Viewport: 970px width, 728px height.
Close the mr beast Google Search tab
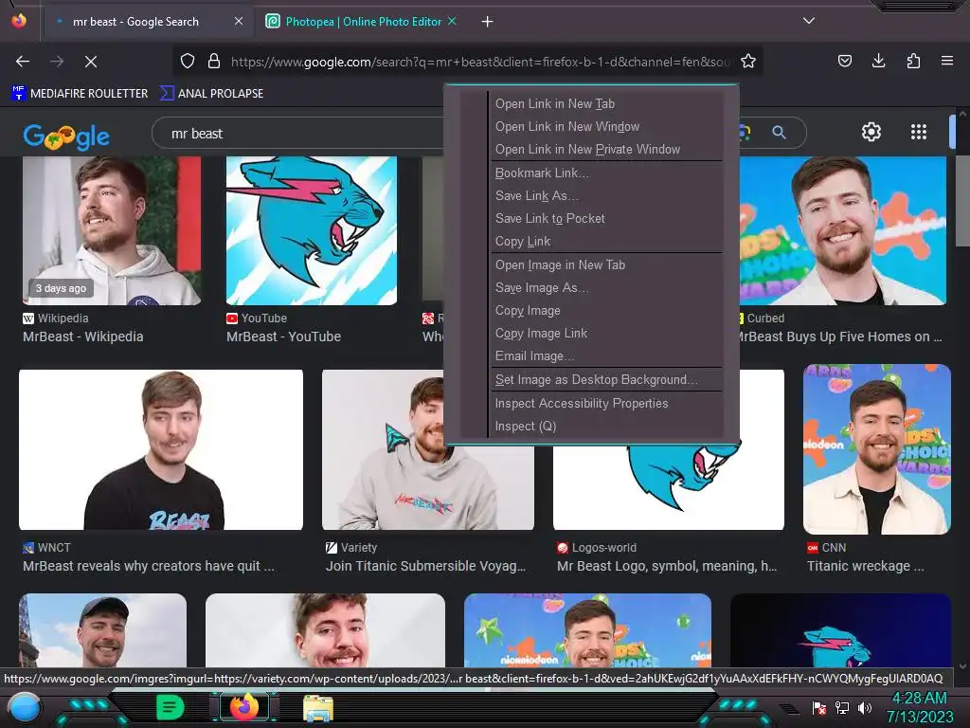pyautogui.click(x=239, y=21)
